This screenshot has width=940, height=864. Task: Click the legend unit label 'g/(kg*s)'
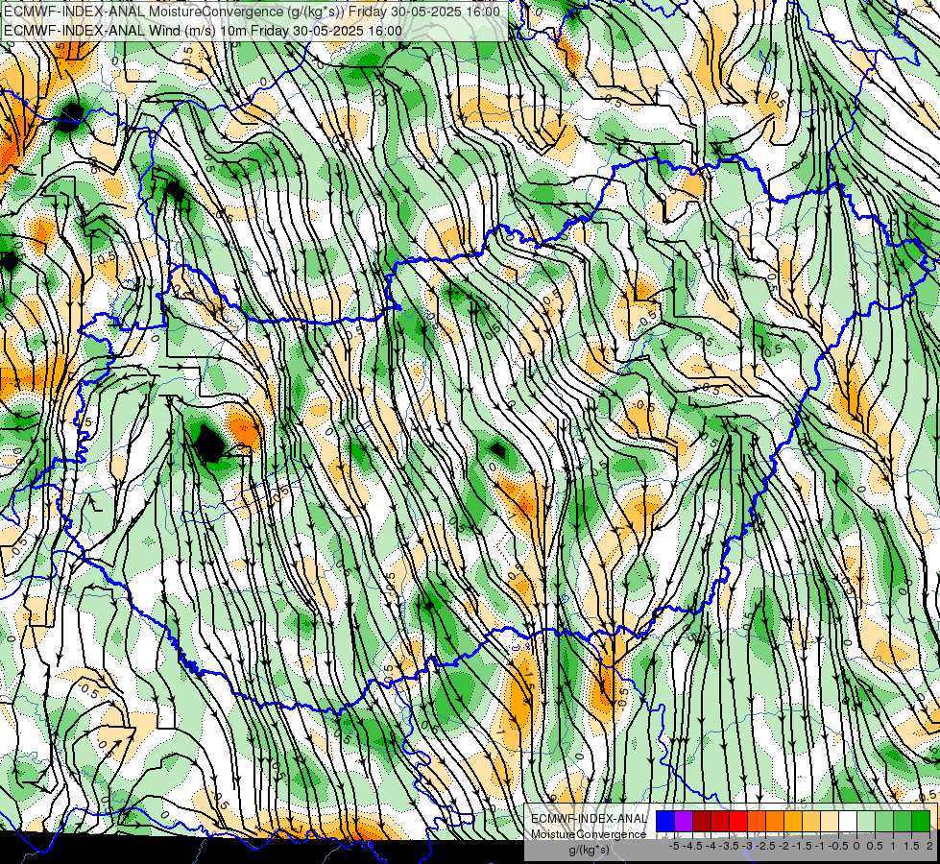pos(589,850)
